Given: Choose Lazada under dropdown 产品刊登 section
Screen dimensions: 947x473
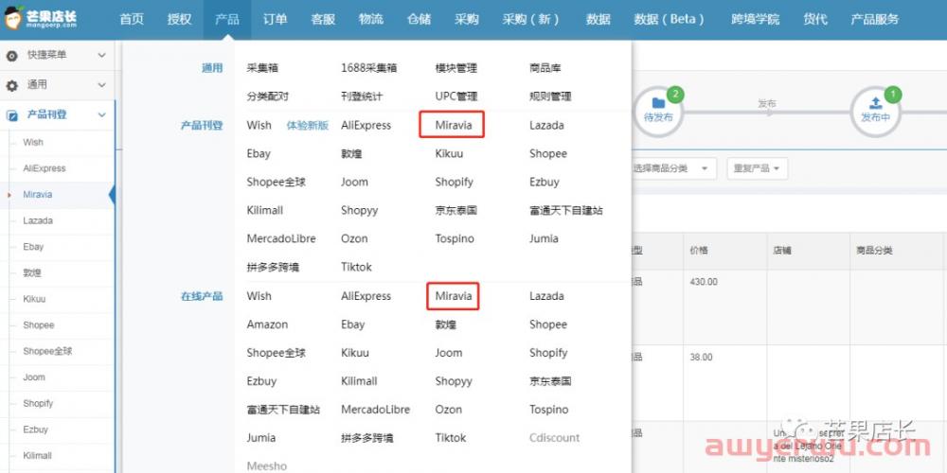Looking at the screenshot, I should click(x=546, y=126).
